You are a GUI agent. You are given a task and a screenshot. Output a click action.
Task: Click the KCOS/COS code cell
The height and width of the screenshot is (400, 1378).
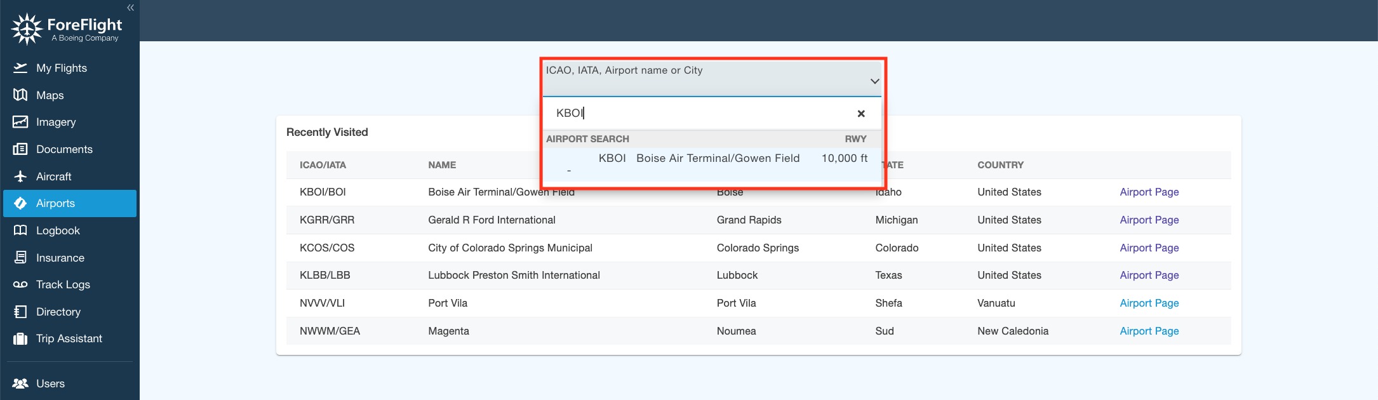[x=327, y=248]
